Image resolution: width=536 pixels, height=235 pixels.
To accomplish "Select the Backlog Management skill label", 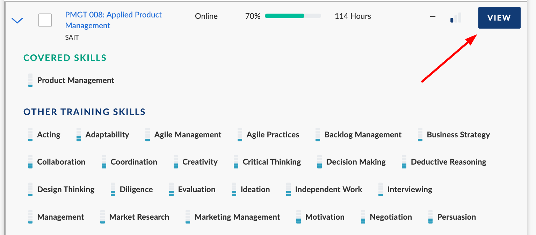I will click(x=363, y=135).
